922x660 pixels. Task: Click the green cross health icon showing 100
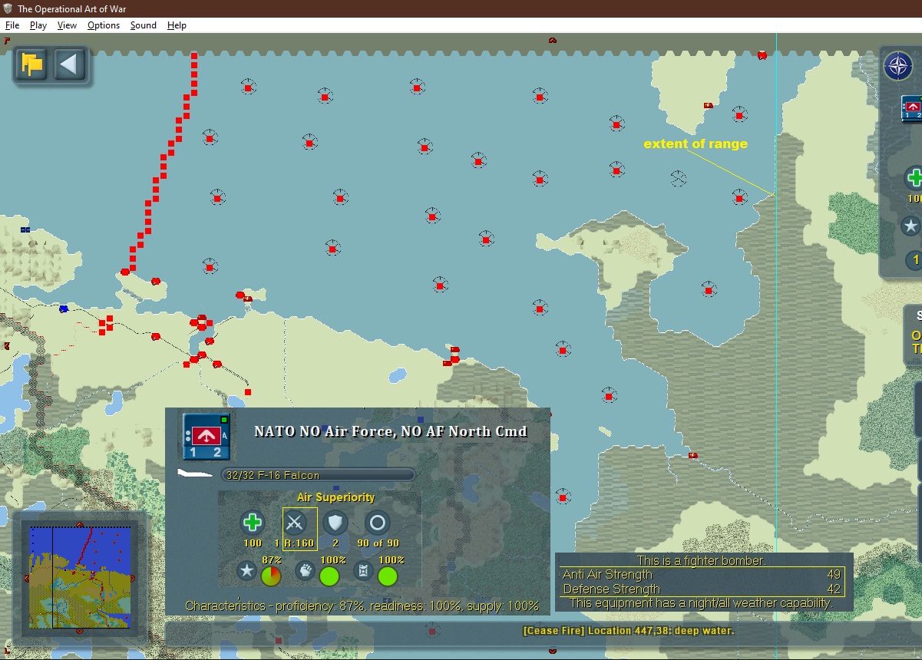252,523
